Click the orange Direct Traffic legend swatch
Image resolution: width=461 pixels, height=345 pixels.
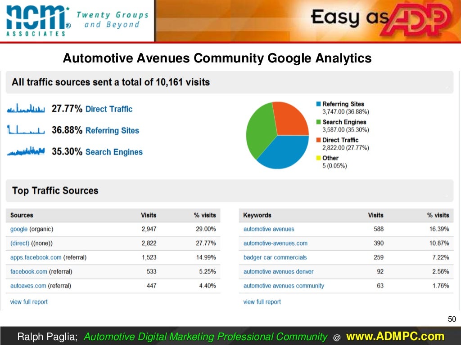coord(318,140)
